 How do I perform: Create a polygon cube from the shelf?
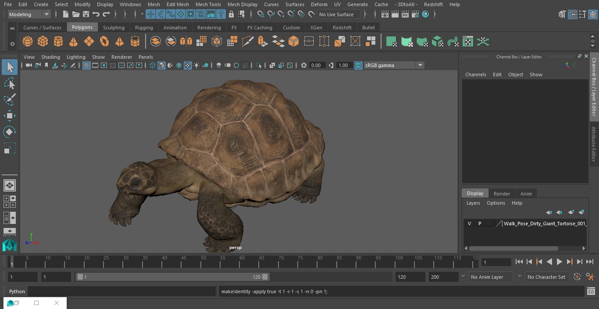coord(43,42)
